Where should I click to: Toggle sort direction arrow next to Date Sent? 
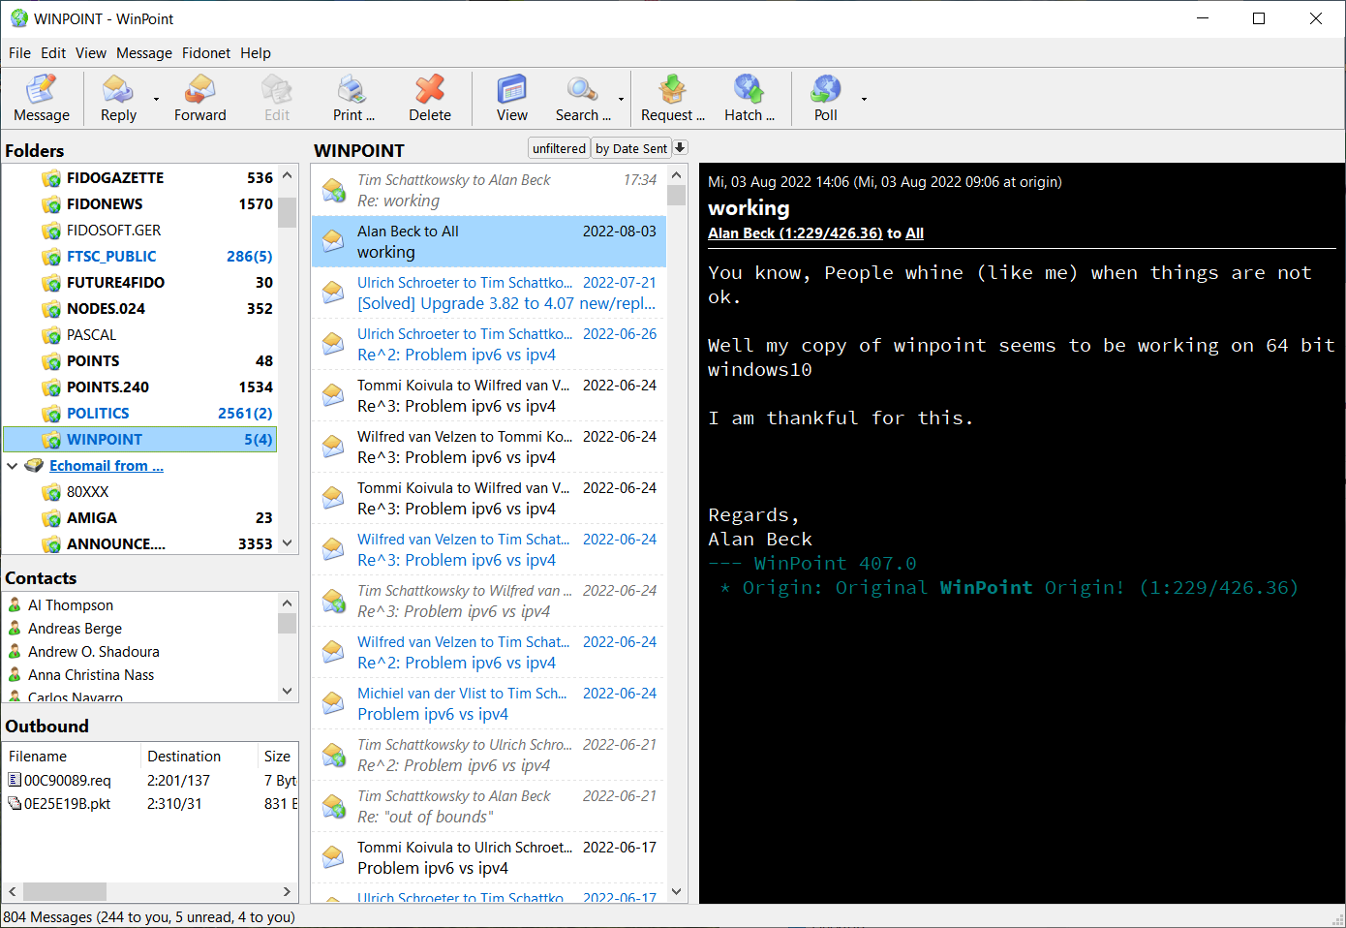(680, 147)
